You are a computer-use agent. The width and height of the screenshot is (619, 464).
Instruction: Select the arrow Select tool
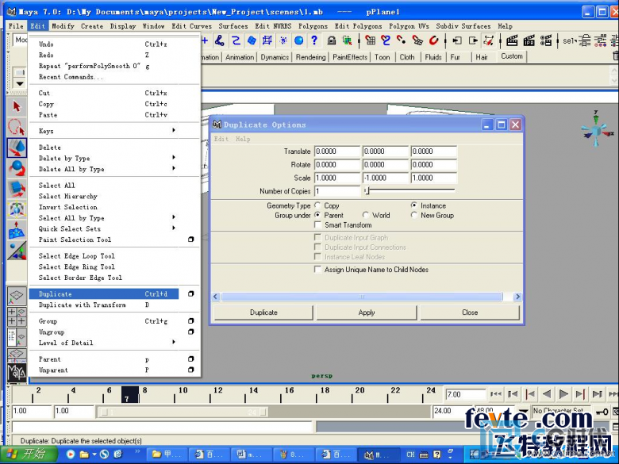[17, 106]
